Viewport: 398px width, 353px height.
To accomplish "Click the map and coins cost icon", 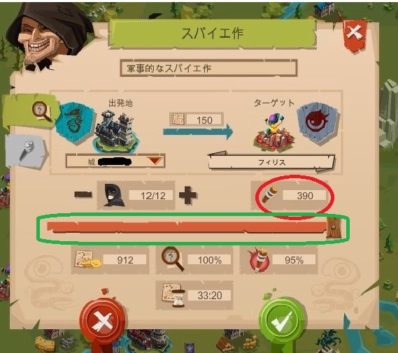I will point(88,259).
